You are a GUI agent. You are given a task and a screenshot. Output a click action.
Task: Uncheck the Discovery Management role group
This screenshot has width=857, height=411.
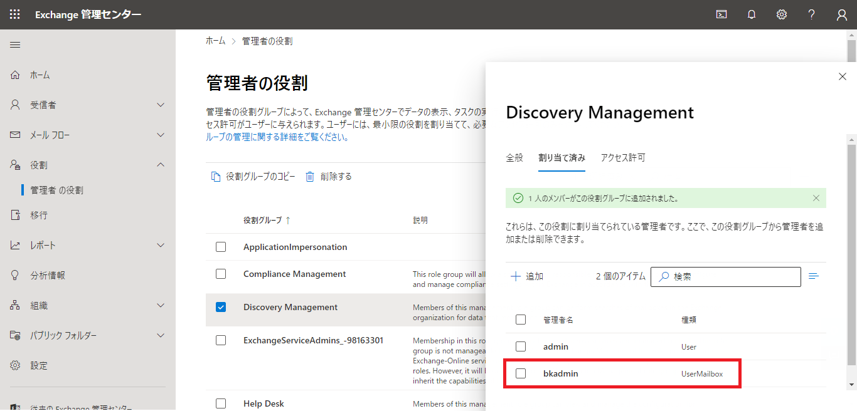click(221, 307)
